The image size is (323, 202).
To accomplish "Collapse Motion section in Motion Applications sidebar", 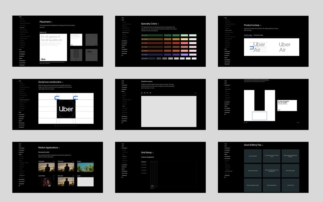I will (18, 154).
